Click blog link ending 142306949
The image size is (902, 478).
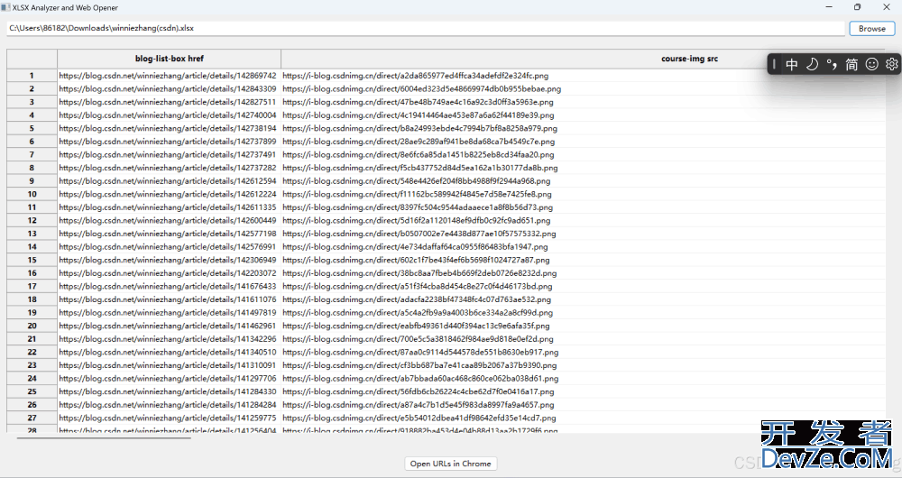point(168,260)
